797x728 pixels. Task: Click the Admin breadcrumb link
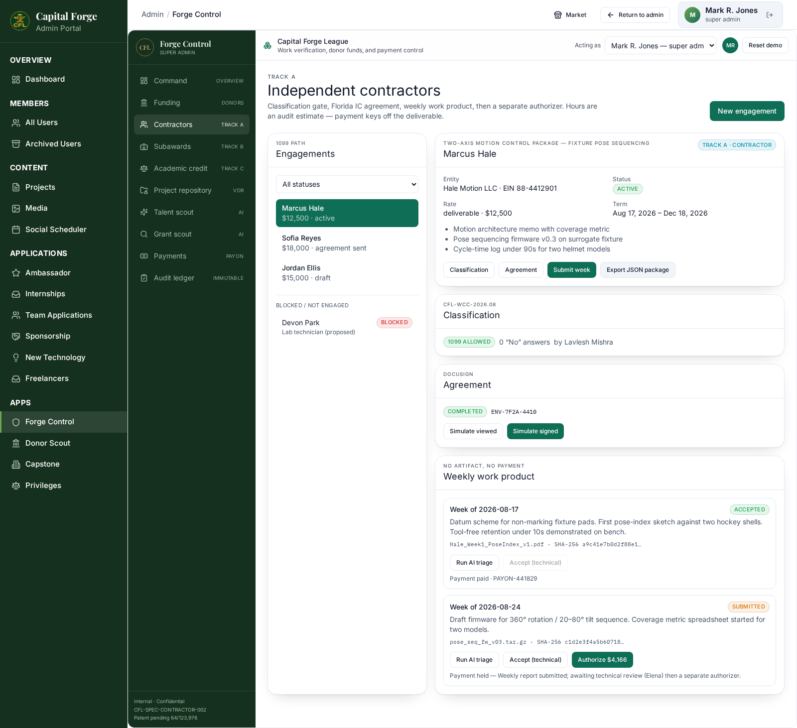point(152,14)
